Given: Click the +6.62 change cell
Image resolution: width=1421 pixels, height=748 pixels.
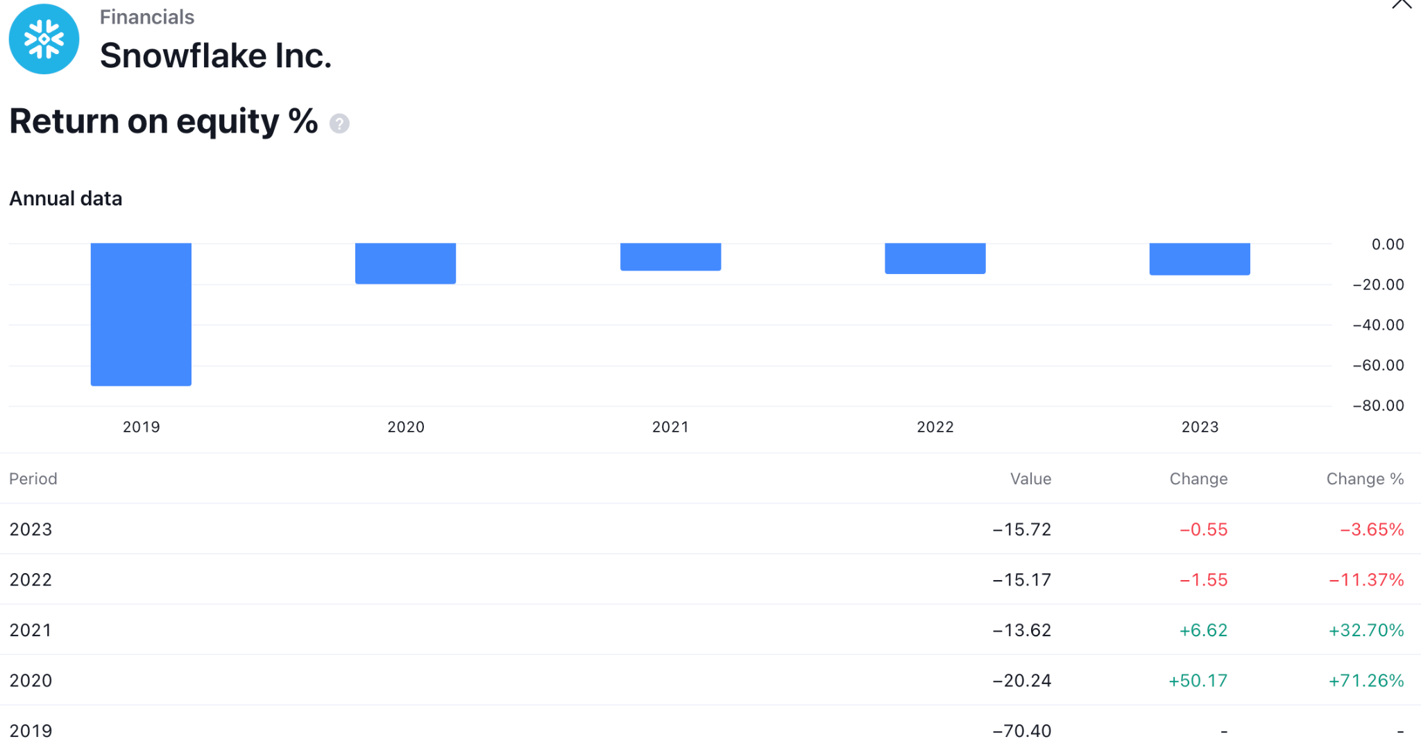Looking at the screenshot, I should pos(1203,630).
